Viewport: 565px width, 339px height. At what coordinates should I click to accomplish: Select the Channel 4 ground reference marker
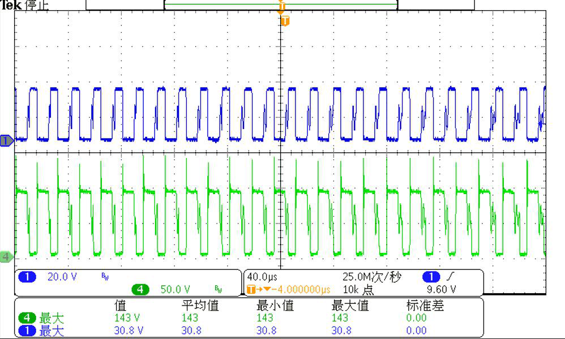5,256
